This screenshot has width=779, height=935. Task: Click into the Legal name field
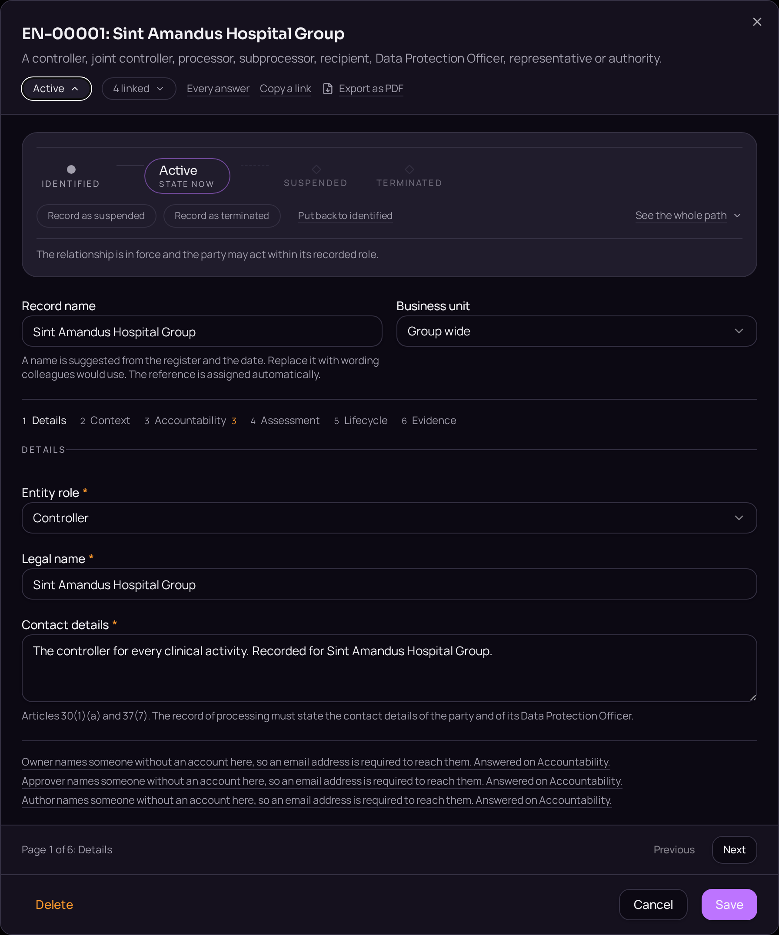(389, 584)
